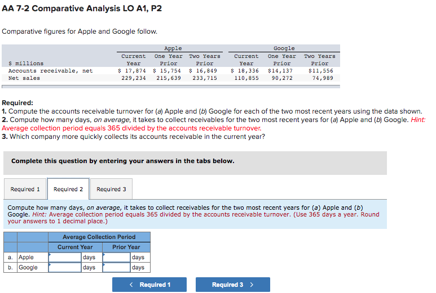Viewport: 436px width, 293px height.
Task: Select Google net sales 110,855
Action: (x=246, y=78)
